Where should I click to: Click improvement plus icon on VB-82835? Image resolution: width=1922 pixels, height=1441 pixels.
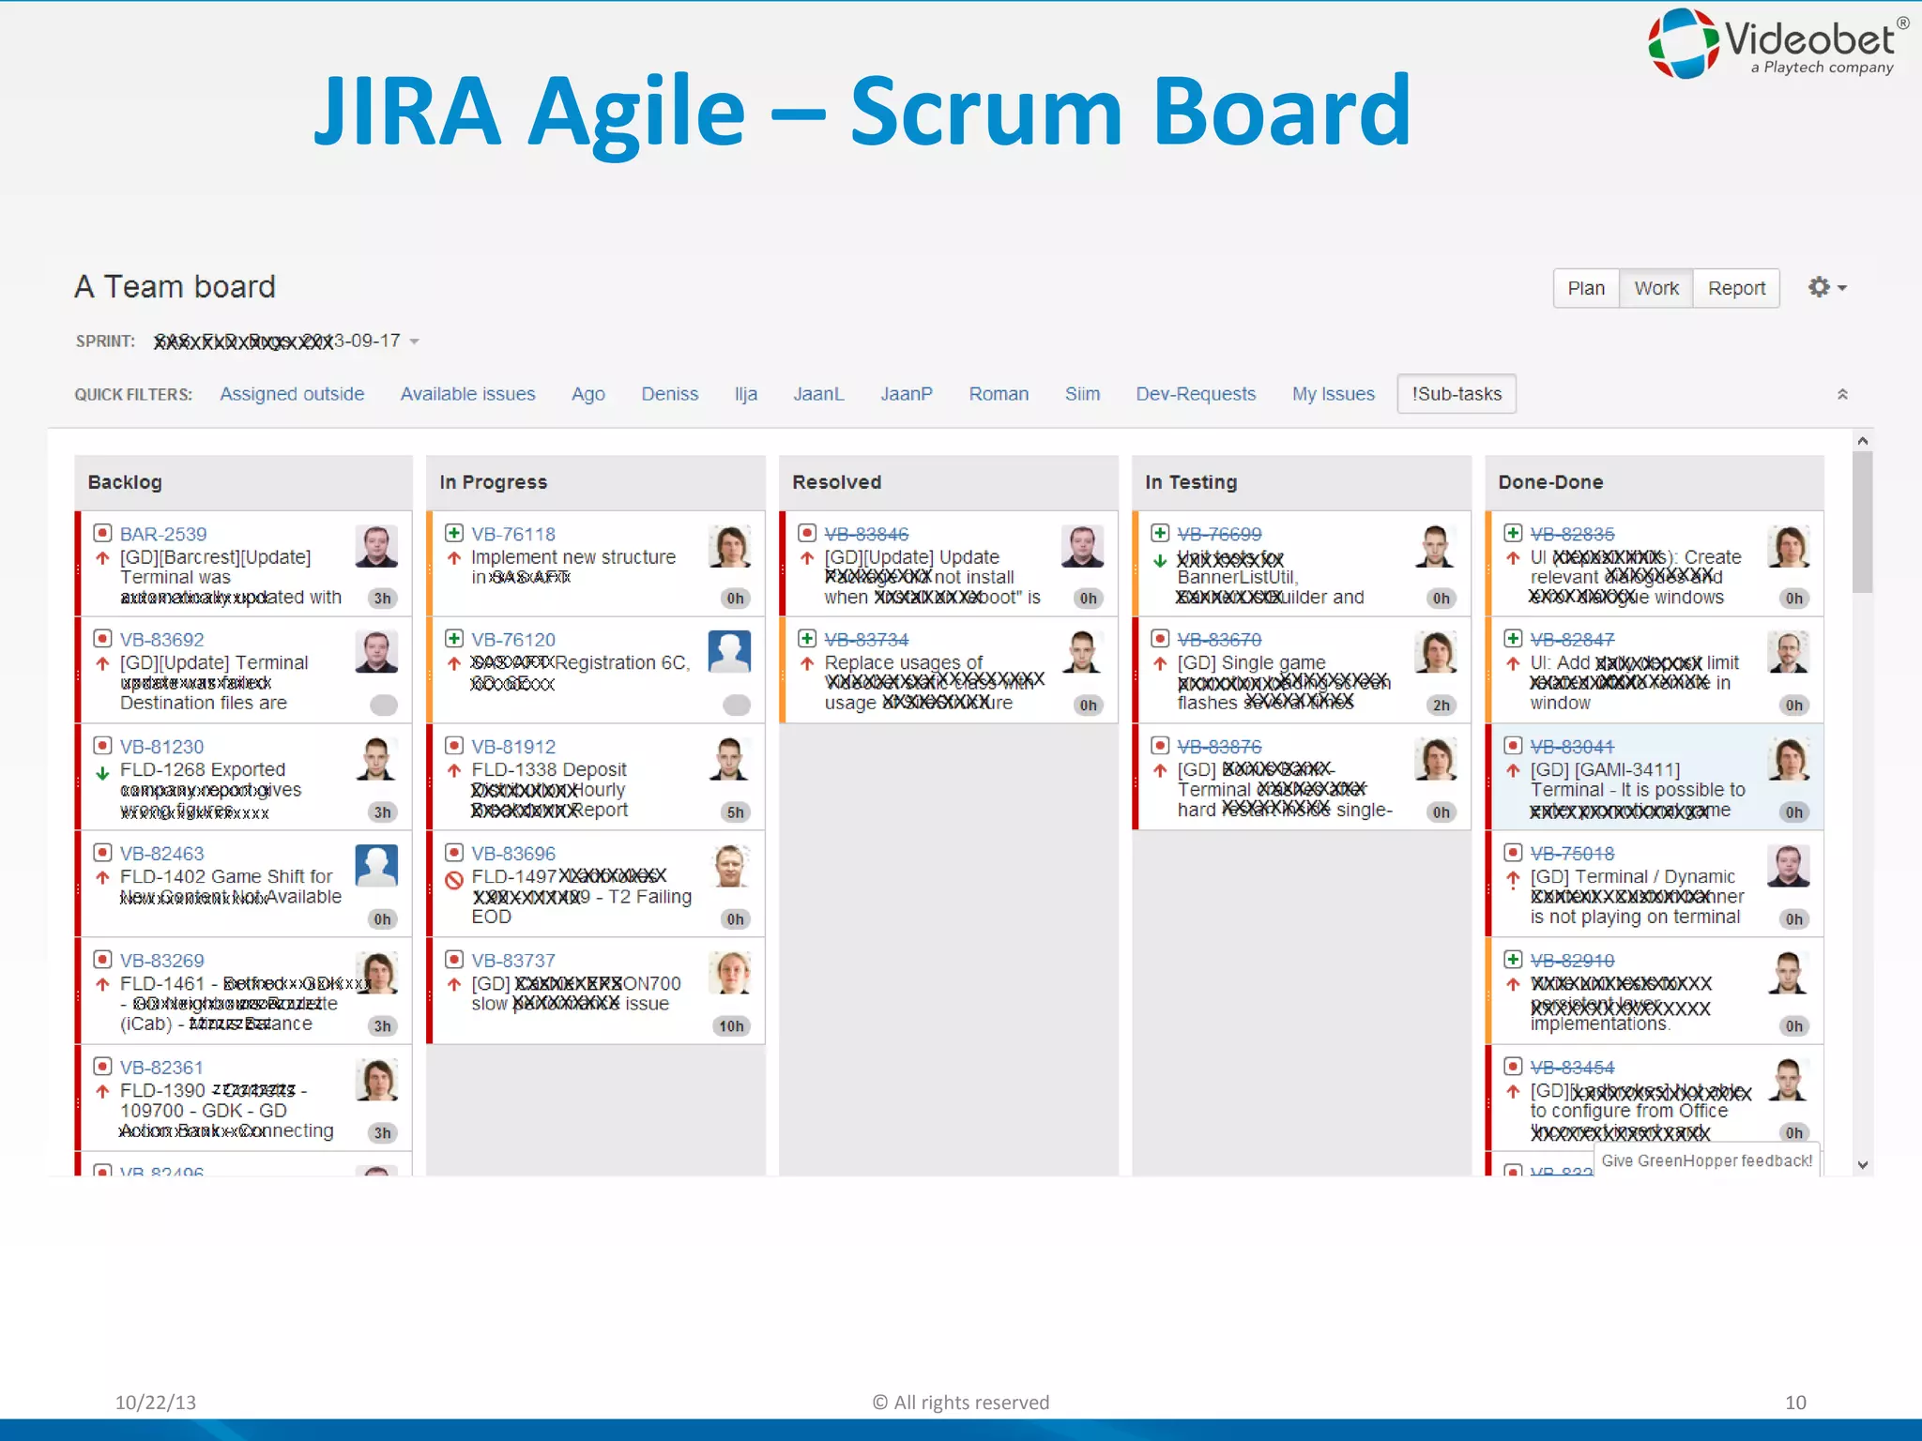(1513, 533)
